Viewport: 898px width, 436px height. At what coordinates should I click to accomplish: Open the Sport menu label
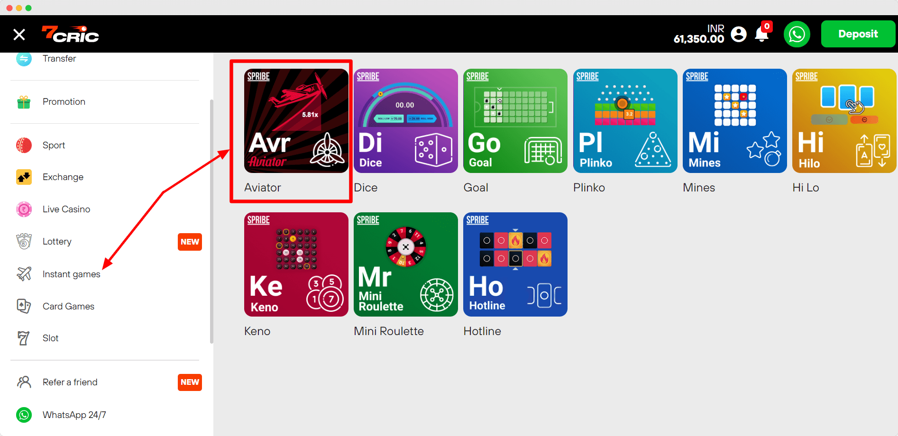[x=54, y=145]
